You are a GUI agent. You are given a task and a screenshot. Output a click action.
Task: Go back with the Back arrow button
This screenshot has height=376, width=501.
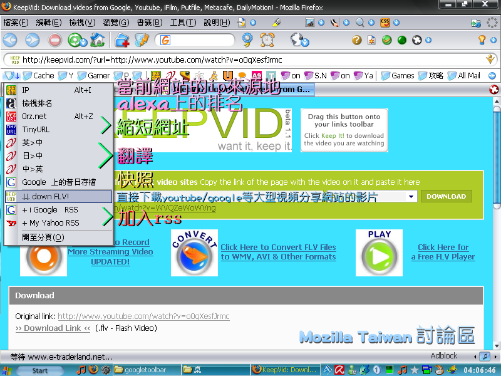click(10, 40)
